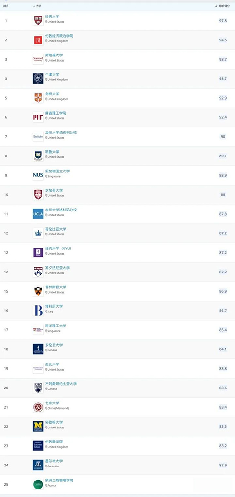Click the Harvard University crest logo
This screenshot has width=235, height=497.
point(38,21)
